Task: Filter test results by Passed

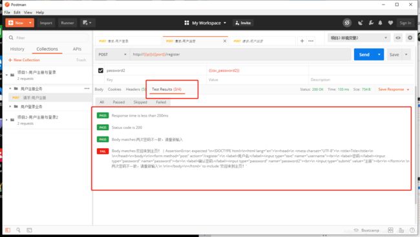Action: 119,102
